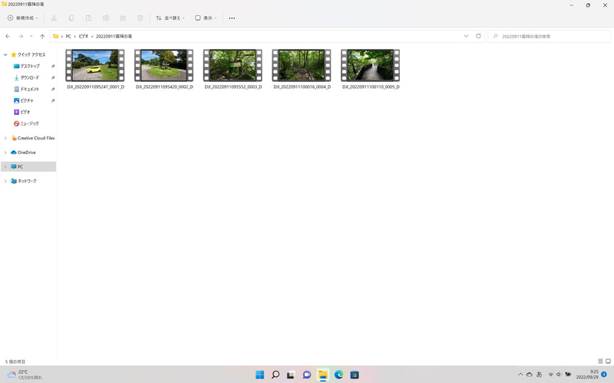Click the Paste clipboard icon

point(88,18)
